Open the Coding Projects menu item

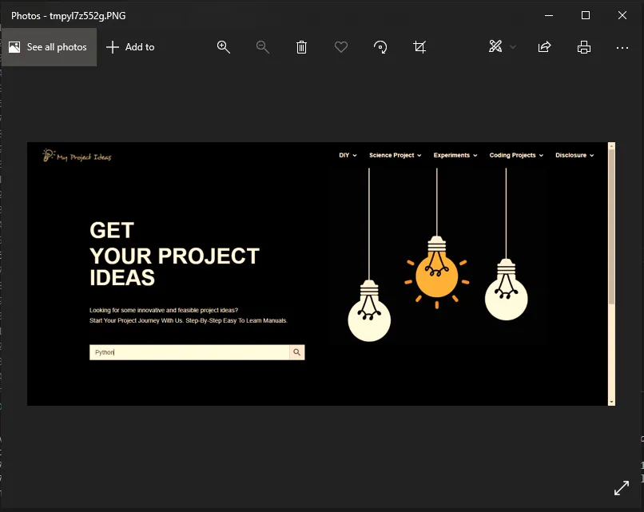coord(515,155)
